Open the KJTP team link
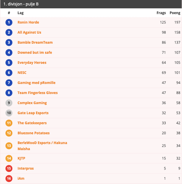 (x=21, y=158)
